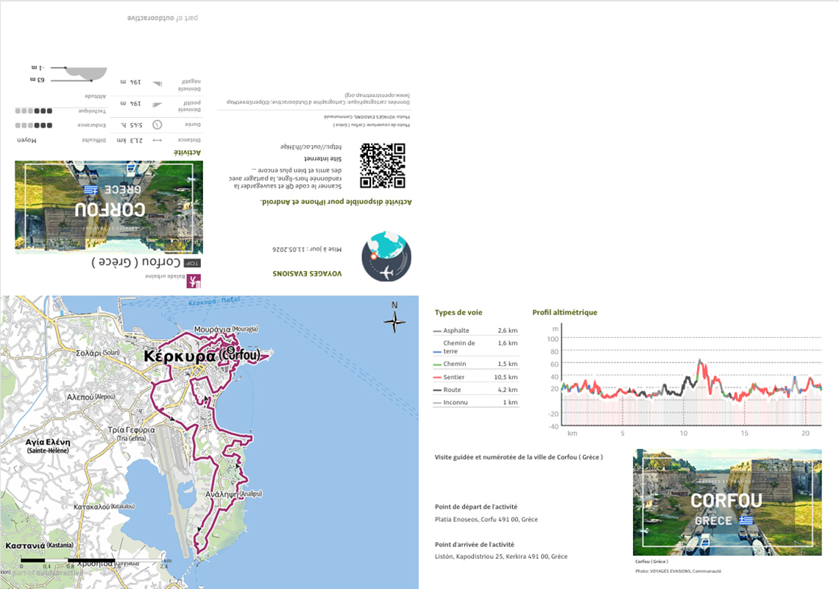Image resolution: width=839 pixels, height=589 pixels.
Task: Click the clock icon next to Durée
Action: coord(157,124)
